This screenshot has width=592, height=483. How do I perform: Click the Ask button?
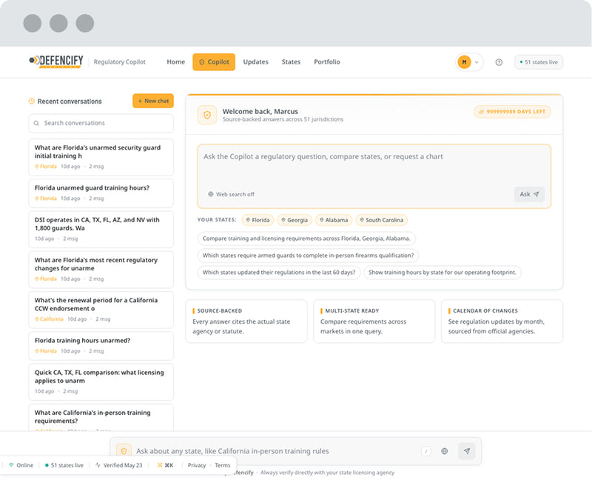click(x=529, y=194)
